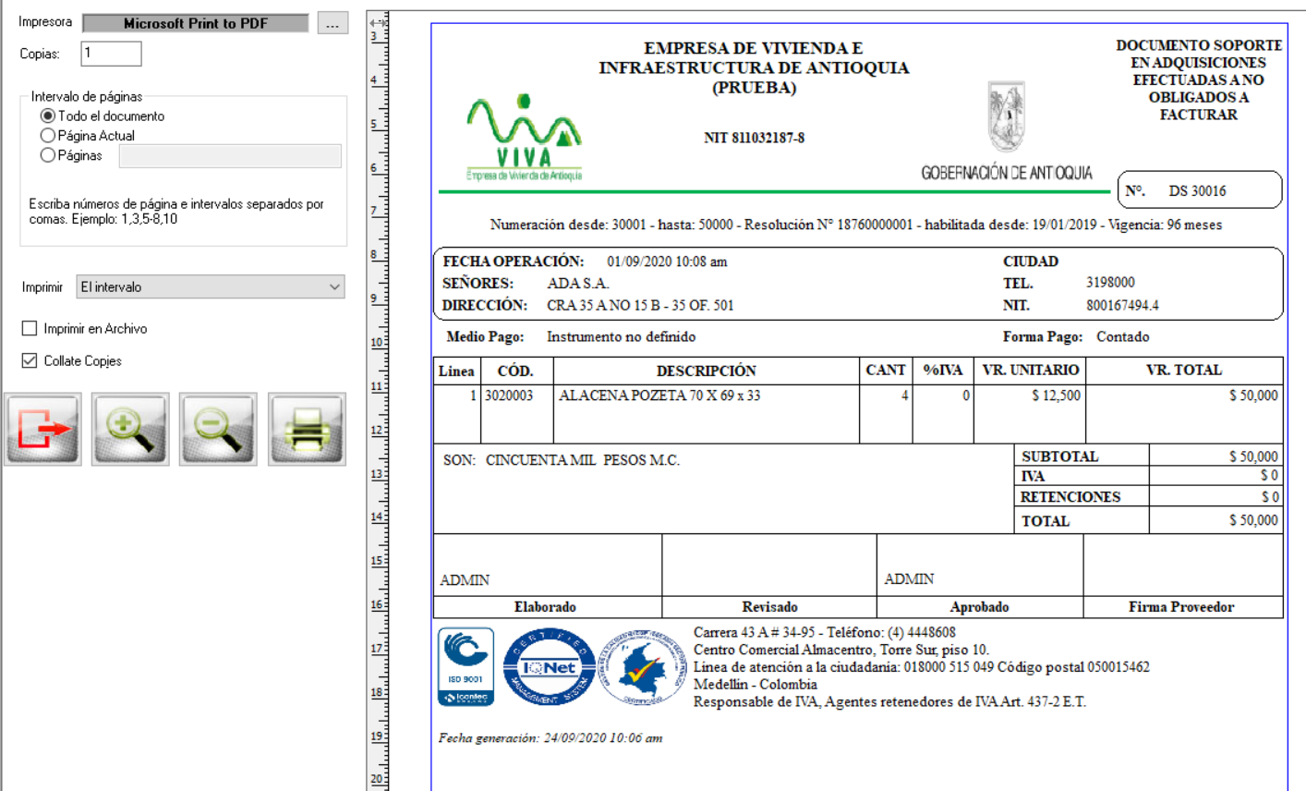Select the 'Páginas' radio button
This screenshot has height=791, width=1306.
click(48, 156)
